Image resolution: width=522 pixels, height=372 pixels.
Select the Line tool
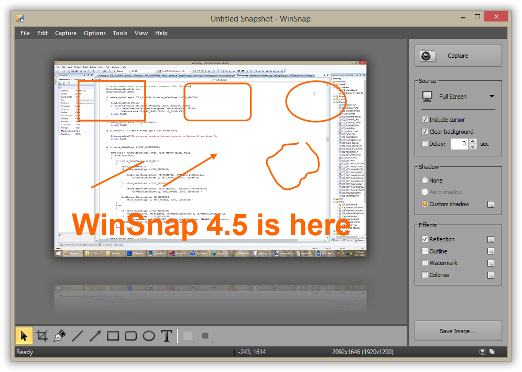pos(77,336)
